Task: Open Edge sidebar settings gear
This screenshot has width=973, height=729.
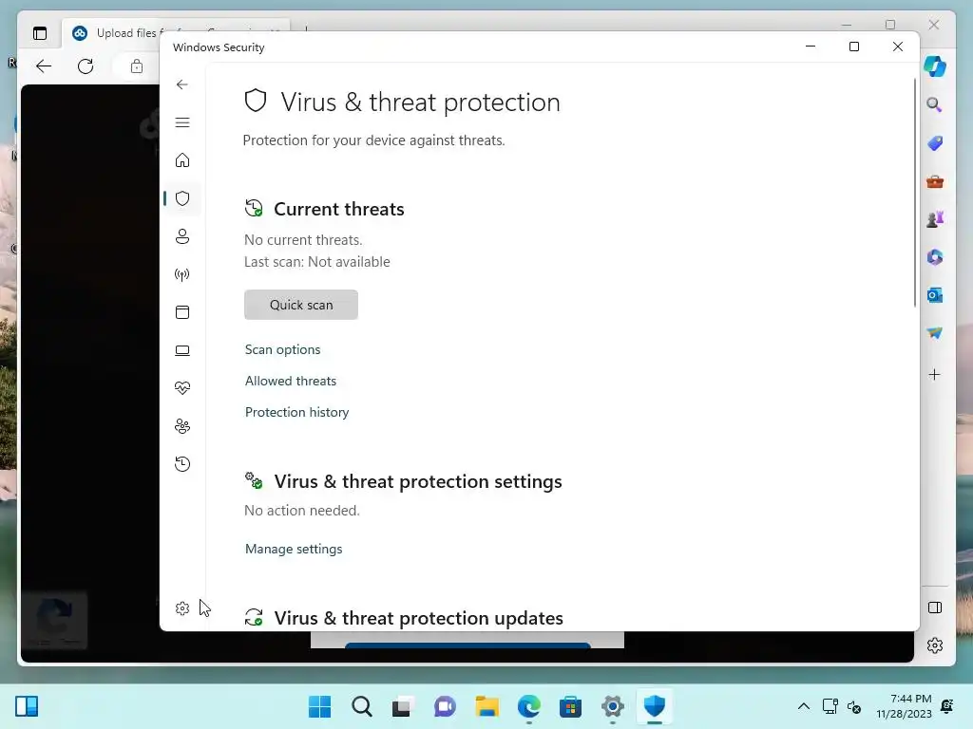Action: [x=935, y=645]
